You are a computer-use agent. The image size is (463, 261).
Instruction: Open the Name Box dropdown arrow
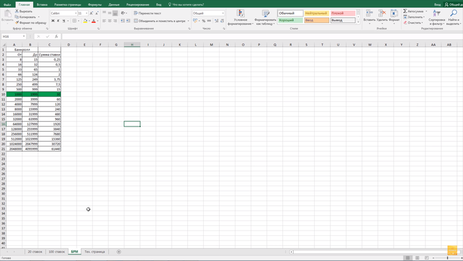coord(24,36)
